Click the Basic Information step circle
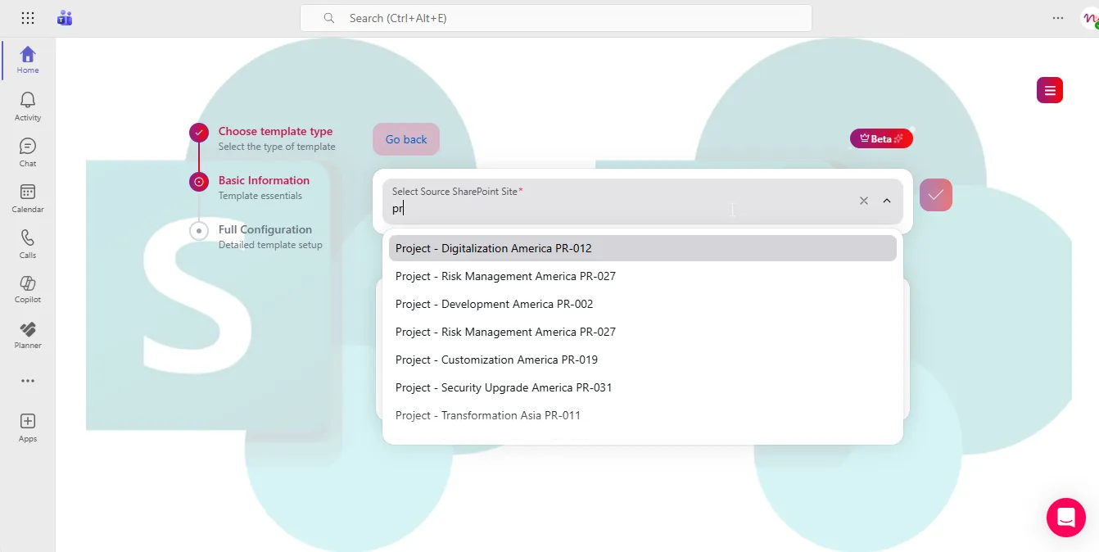Image resolution: width=1099 pixels, height=552 pixels. (x=199, y=182)
